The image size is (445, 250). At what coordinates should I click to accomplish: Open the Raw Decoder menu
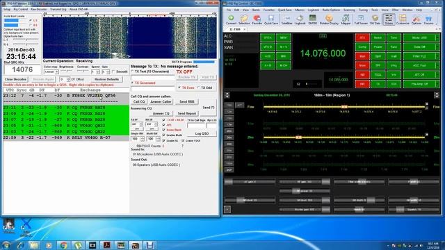39,9
